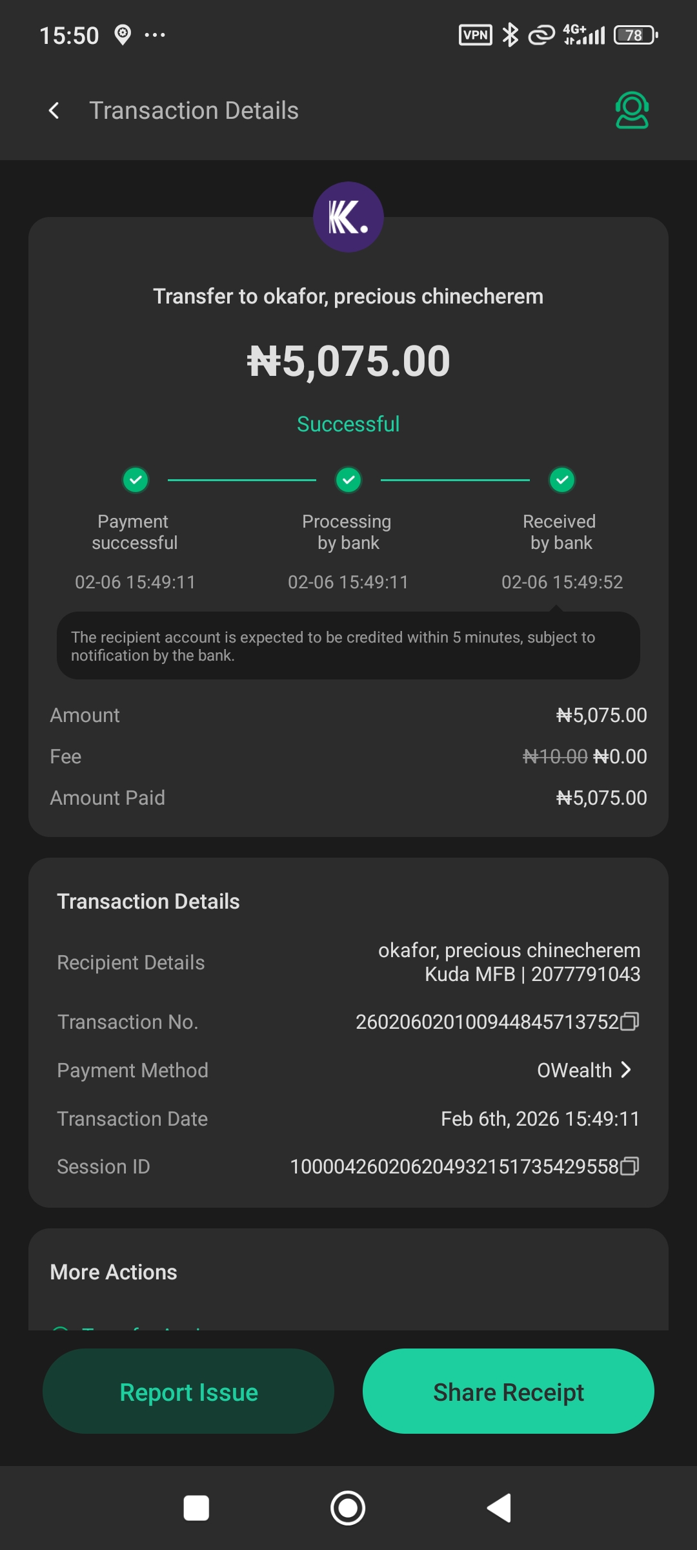Expand the OWealth payment method chevron

tap(625, 1069)
